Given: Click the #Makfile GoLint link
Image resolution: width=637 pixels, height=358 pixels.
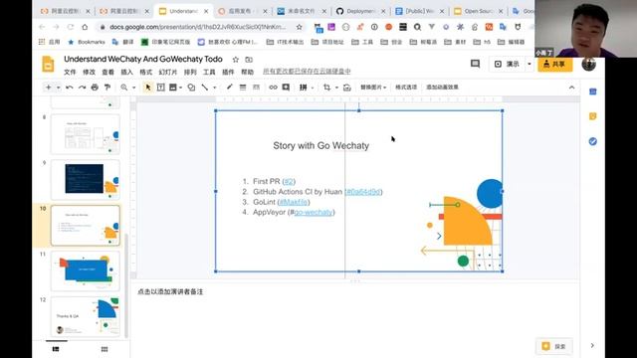Looking at the screenshot, I should (294, 202).
